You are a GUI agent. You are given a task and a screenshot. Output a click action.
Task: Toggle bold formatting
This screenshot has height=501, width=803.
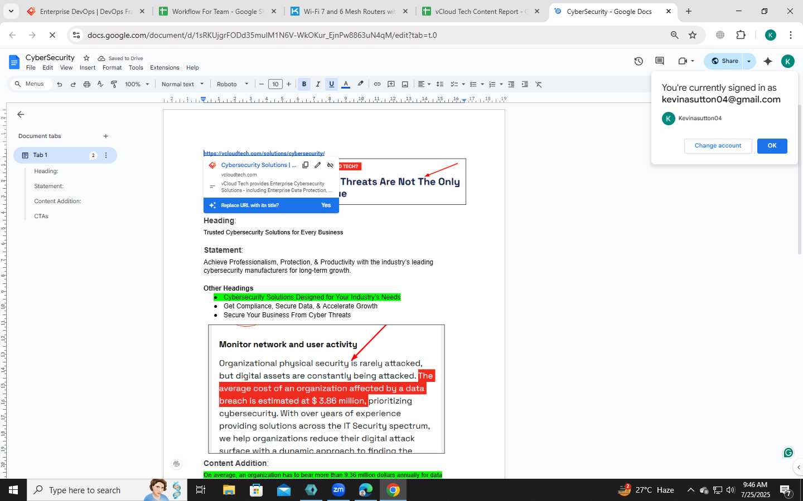point(304,84)
